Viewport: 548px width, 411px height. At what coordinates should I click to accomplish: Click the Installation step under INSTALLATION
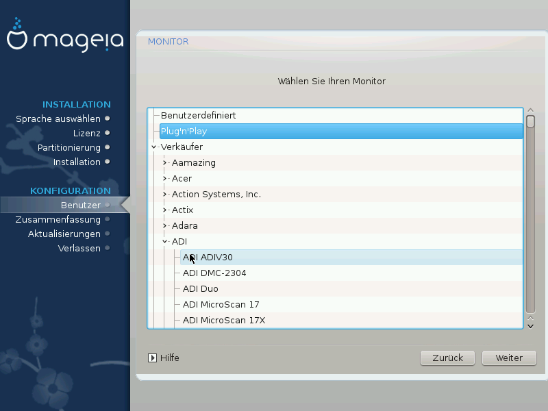(x=77, y=162)
